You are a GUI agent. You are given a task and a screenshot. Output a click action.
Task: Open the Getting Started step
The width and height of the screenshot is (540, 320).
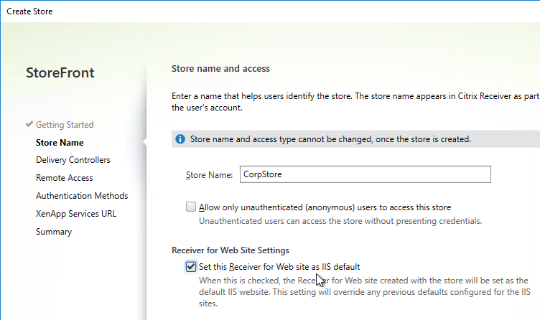(x=65, y=125)
